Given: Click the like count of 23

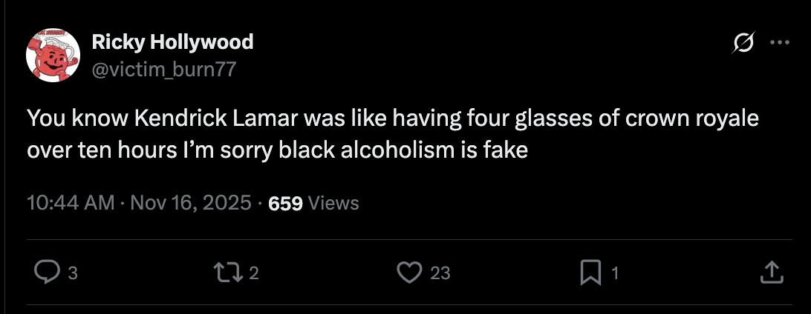Looking at the screenshot, I should [x=440, y=273].
